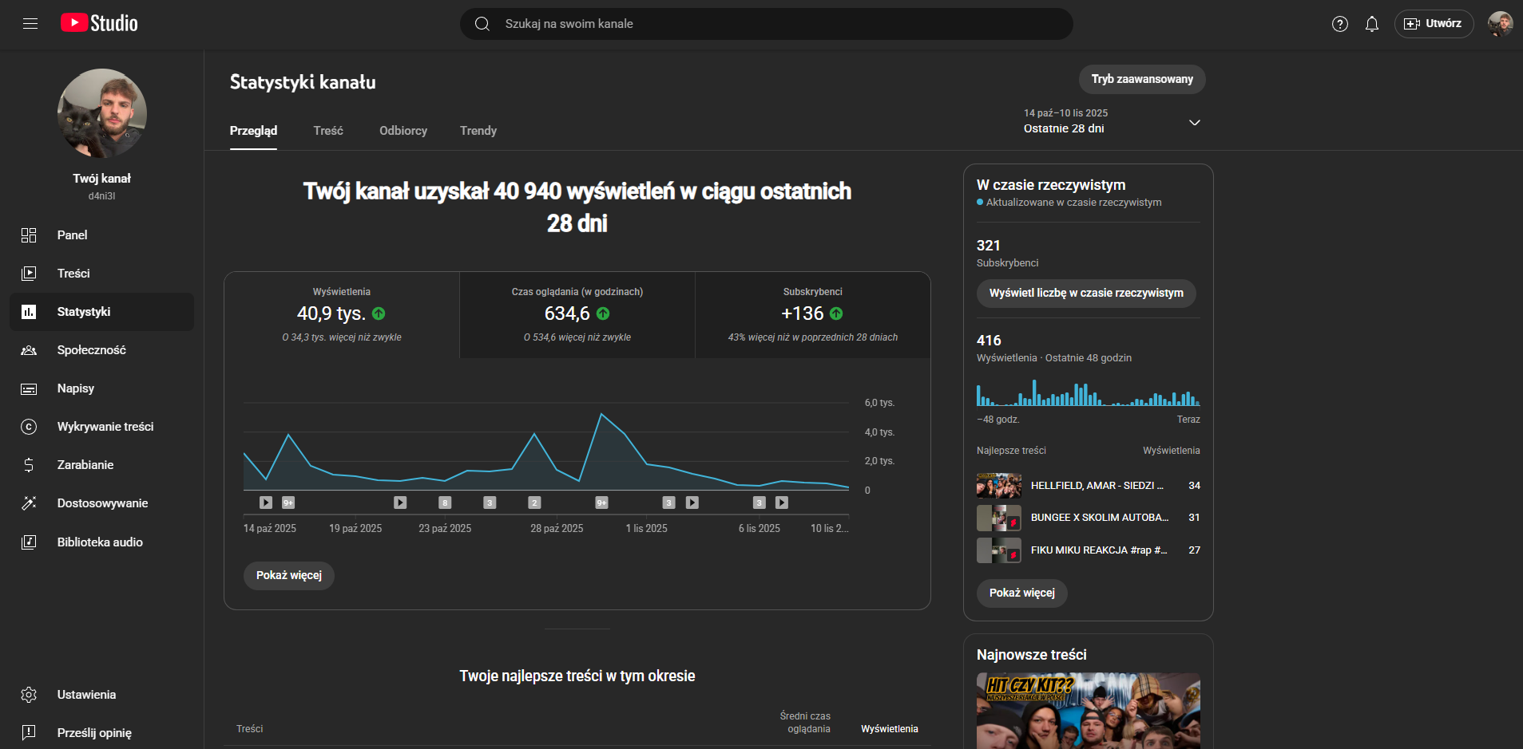Open Ustawienia settings

pyautogui.click(x=86, y=695)
